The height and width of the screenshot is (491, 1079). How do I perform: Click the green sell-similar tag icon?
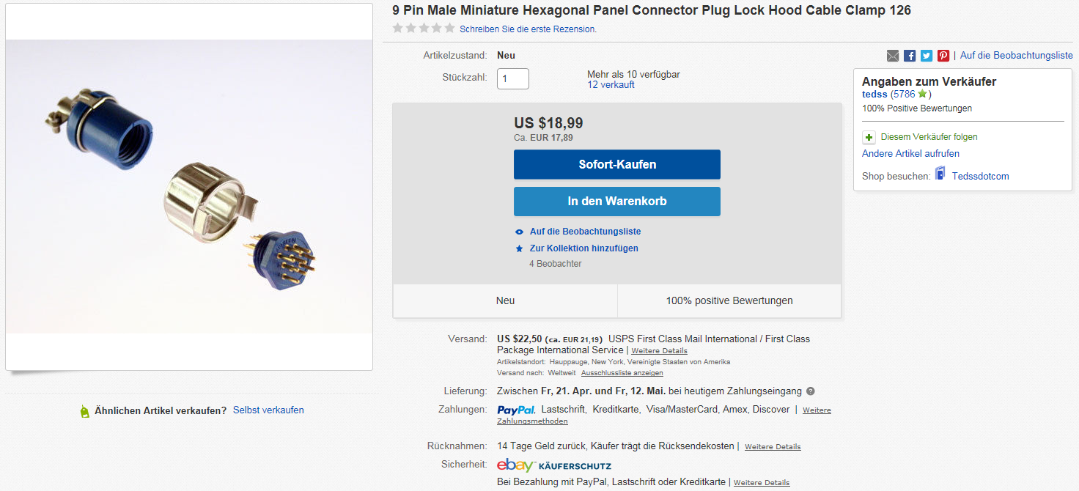point(85,411)
